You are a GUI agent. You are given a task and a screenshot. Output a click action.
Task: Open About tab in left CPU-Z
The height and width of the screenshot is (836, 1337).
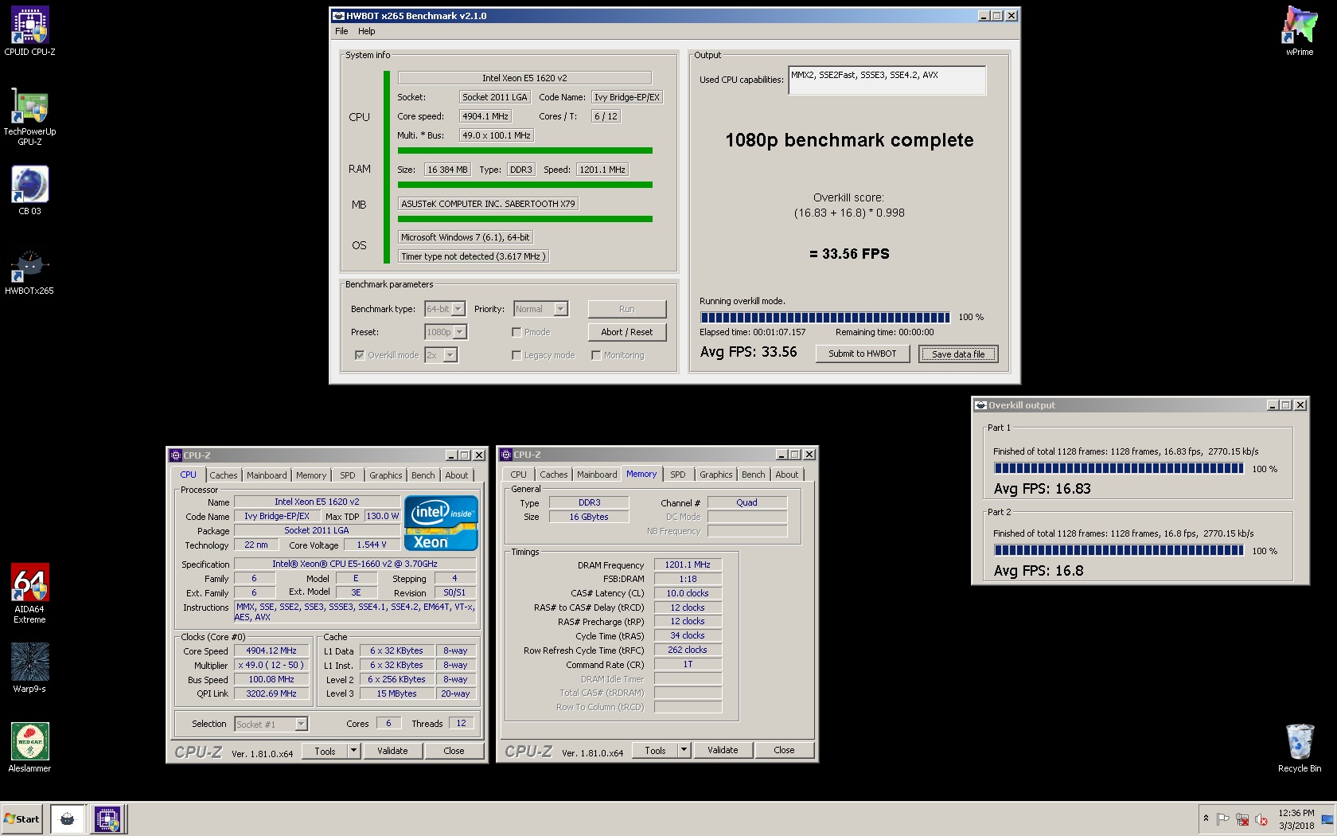tap(457, 475)
